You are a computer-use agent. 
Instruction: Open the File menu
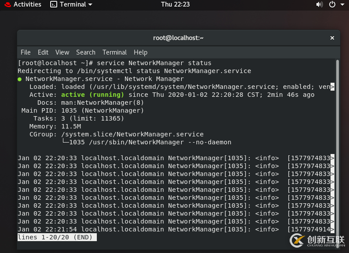click(26, 52)
